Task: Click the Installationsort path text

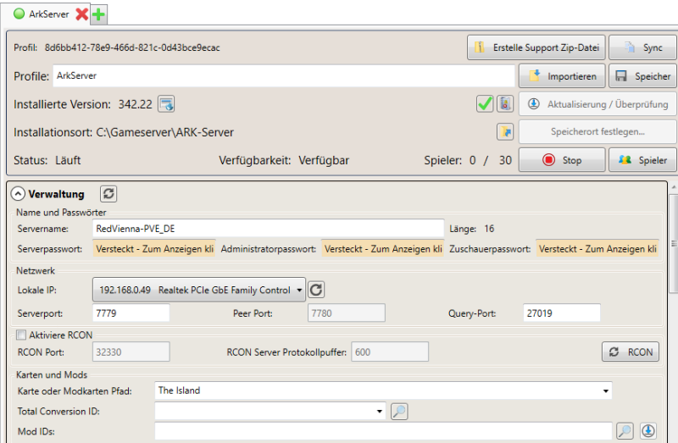Action: [x=164, y=132]
